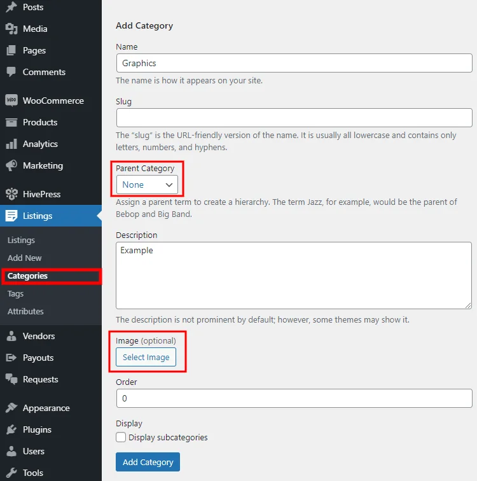Select the Categories submenu item
This screenshot has width=477, height=481.
pos(27,275)
